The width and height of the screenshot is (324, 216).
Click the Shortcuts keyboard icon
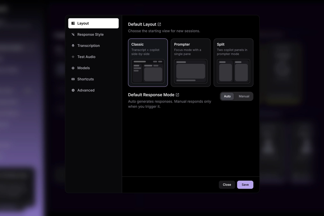coord(73,79)
